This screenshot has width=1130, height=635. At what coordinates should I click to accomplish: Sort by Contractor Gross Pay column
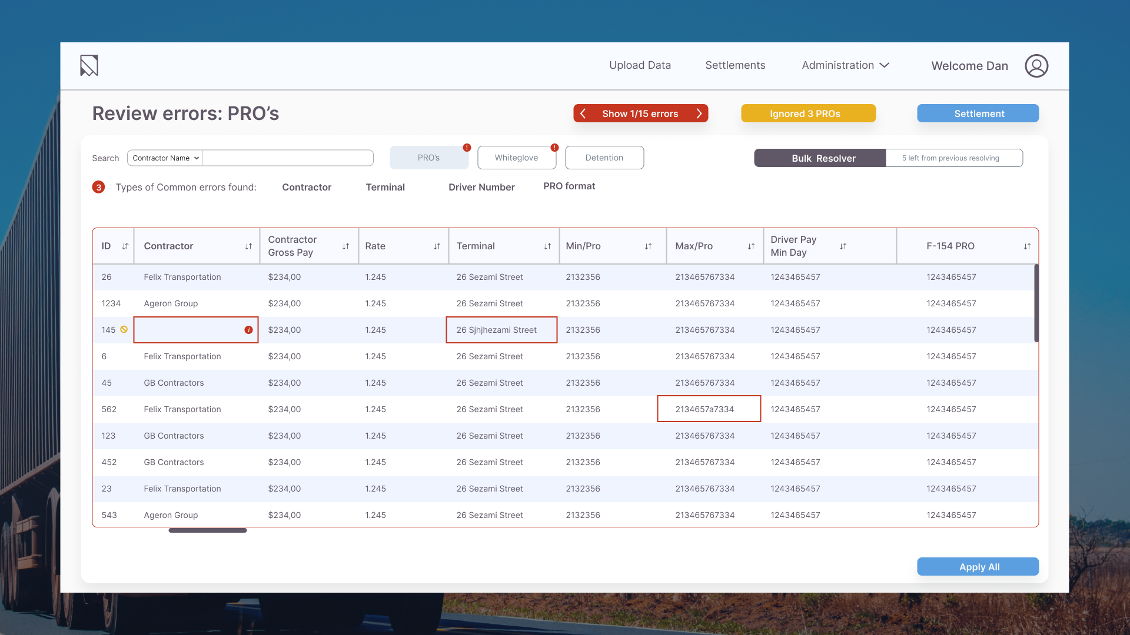pyautogui.click(x=345, y=246)
